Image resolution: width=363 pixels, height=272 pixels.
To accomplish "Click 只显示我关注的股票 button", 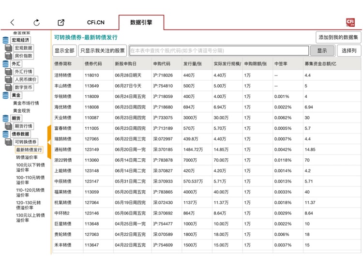I will 102,51.
